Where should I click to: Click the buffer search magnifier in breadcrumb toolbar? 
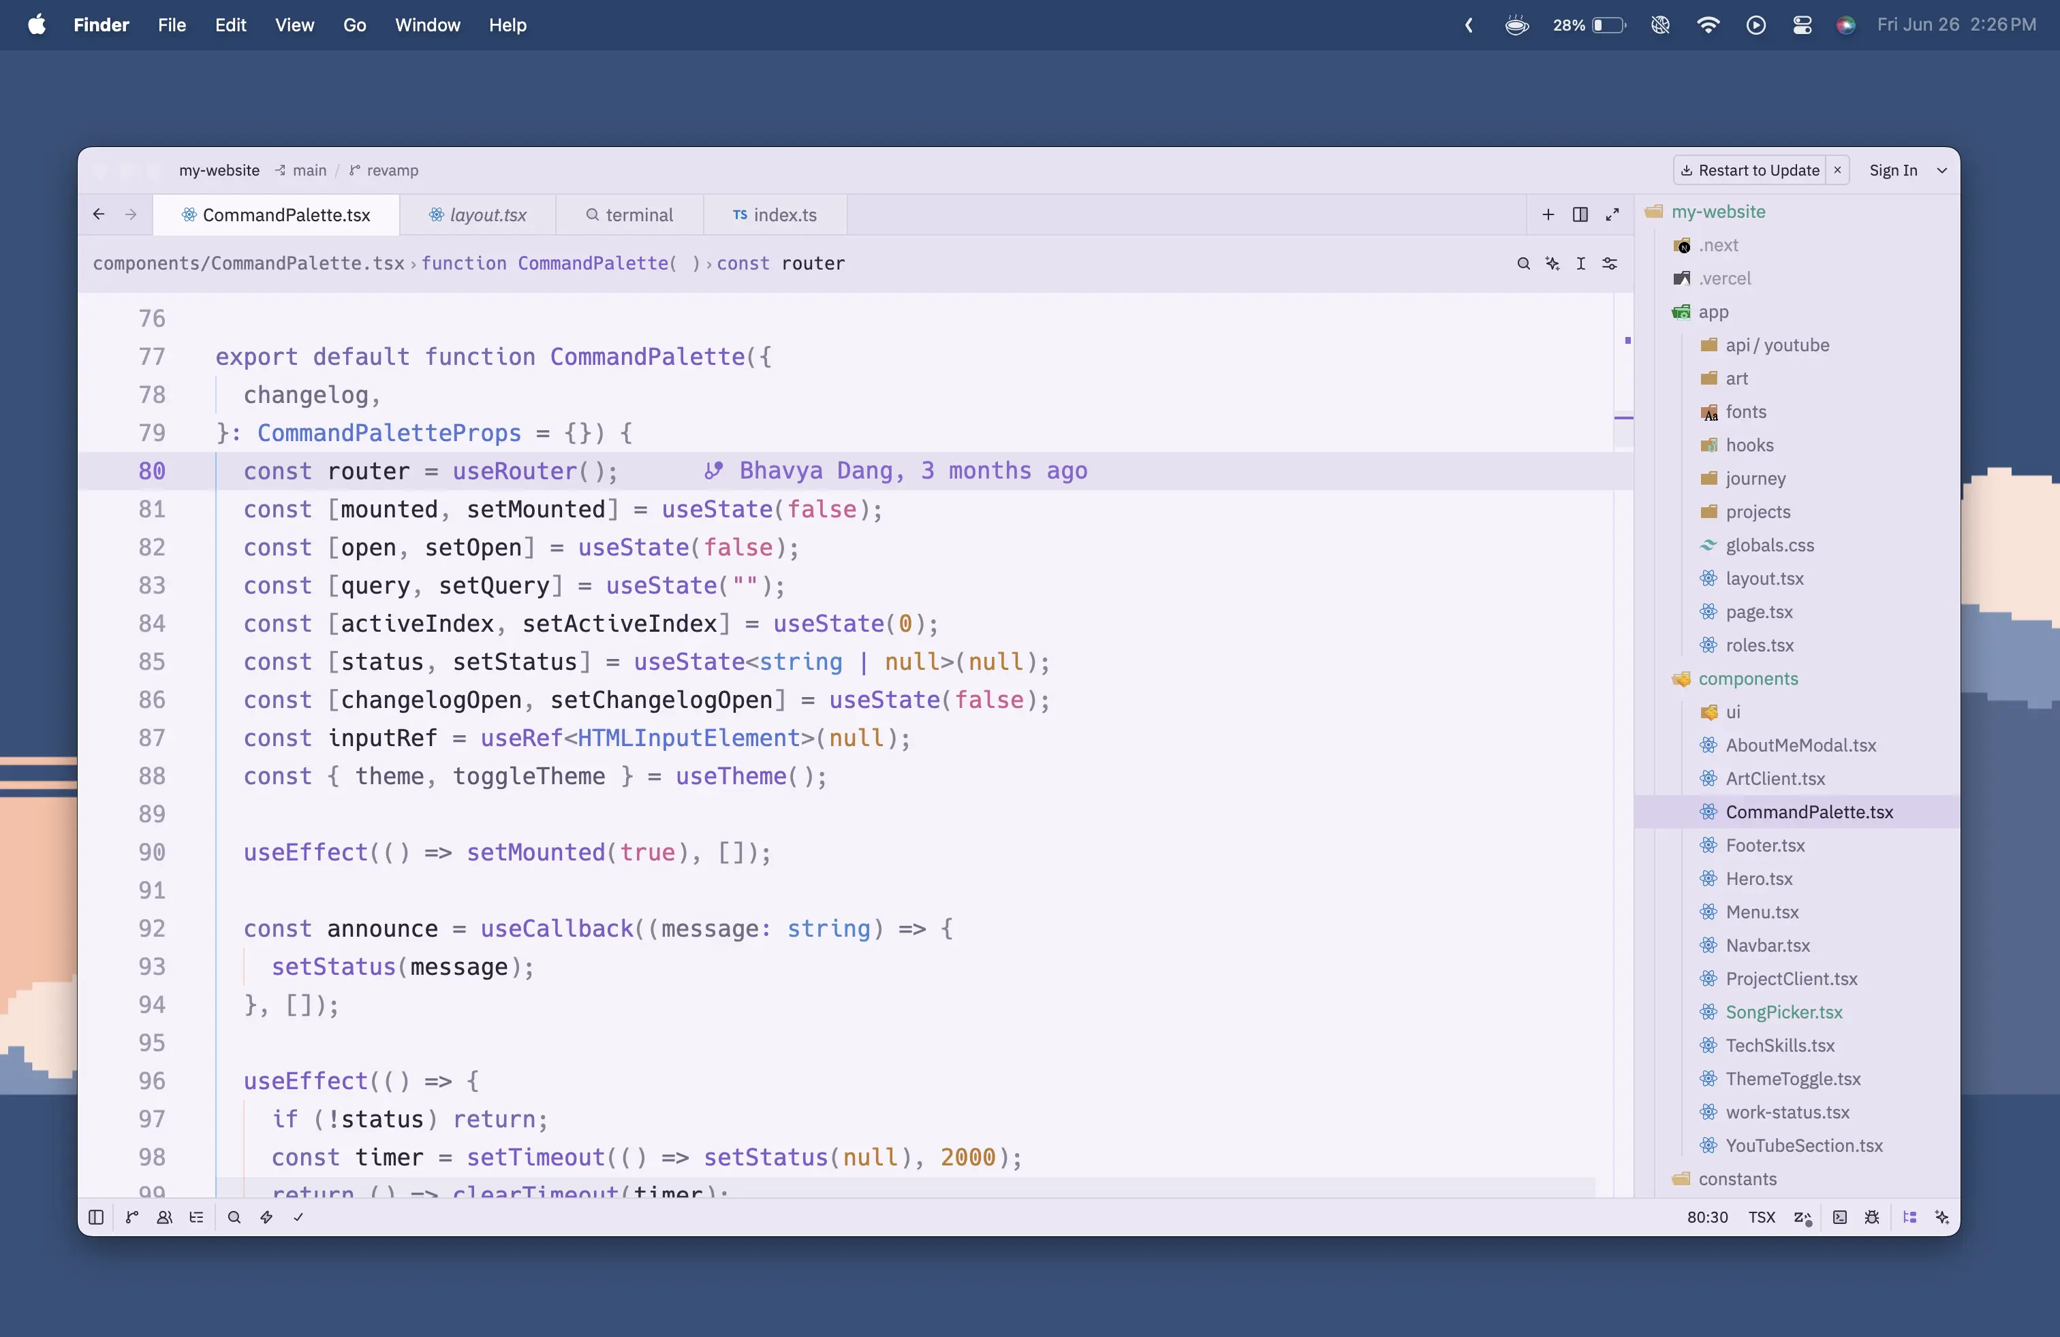pyautogui.click(x=1523, y=263)
